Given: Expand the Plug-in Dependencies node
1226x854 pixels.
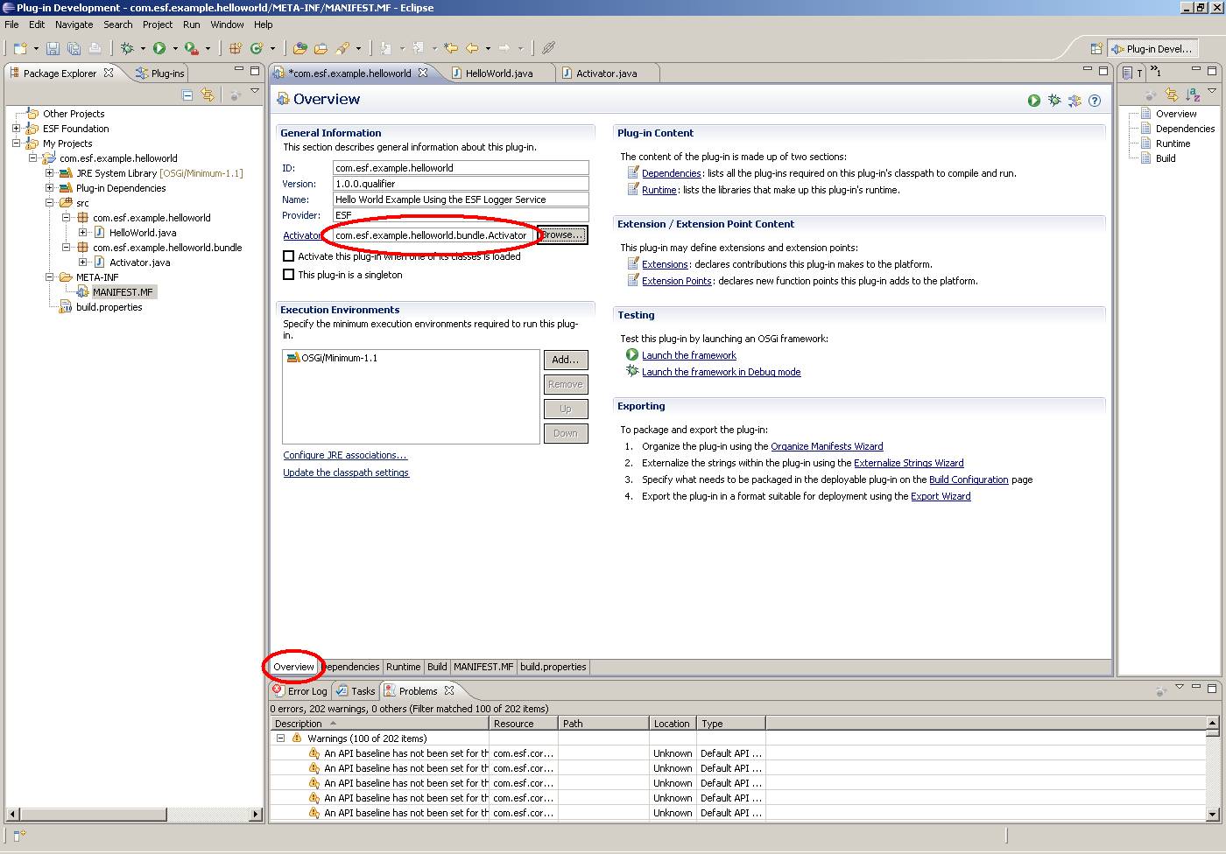Looking at the screenshot, I should click(50, 188).
